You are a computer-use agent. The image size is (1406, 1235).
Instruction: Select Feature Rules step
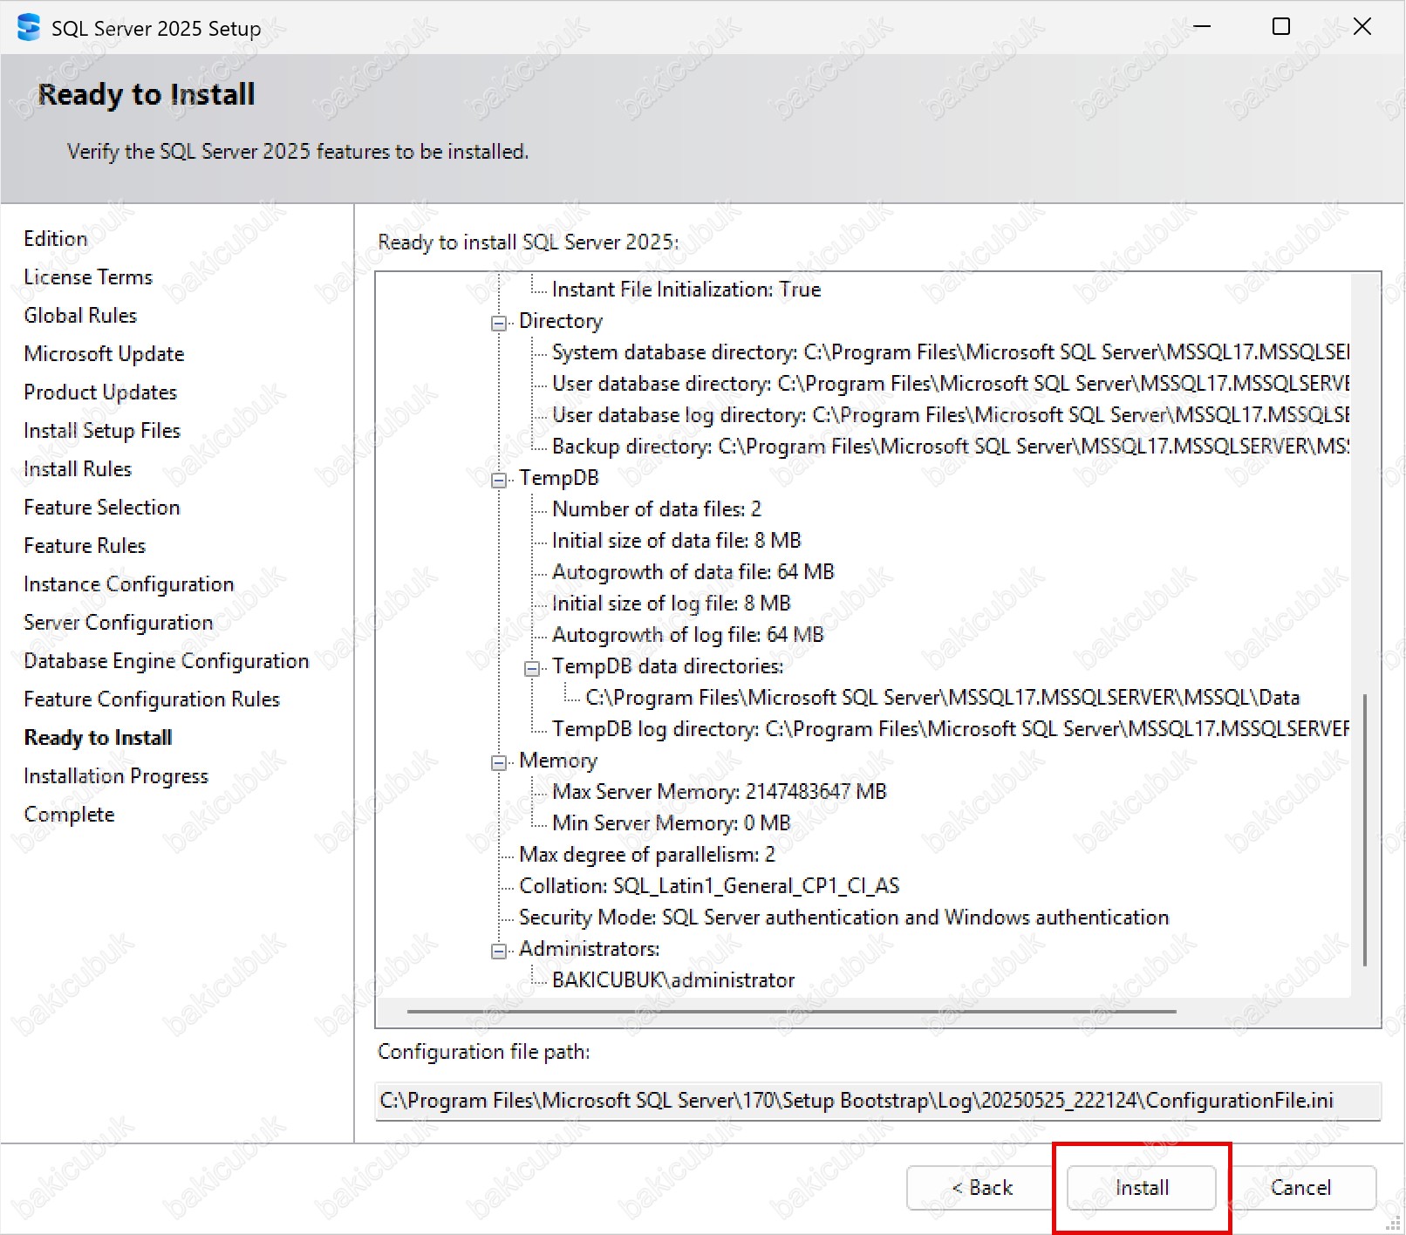coord(85,545)
